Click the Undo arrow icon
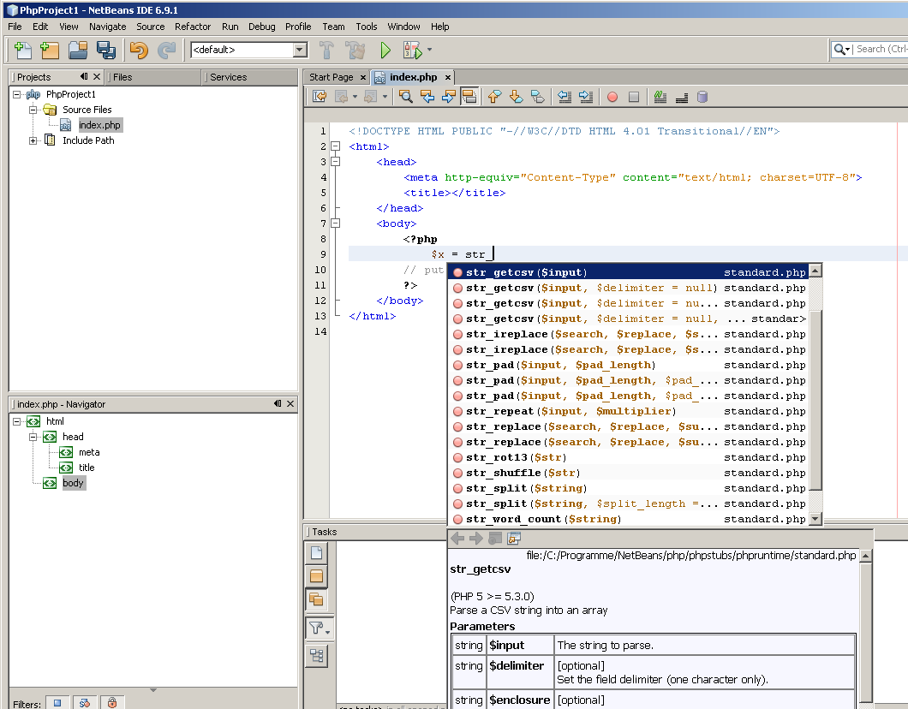Viewport: 908px width, 709px height. pos(139,51)
